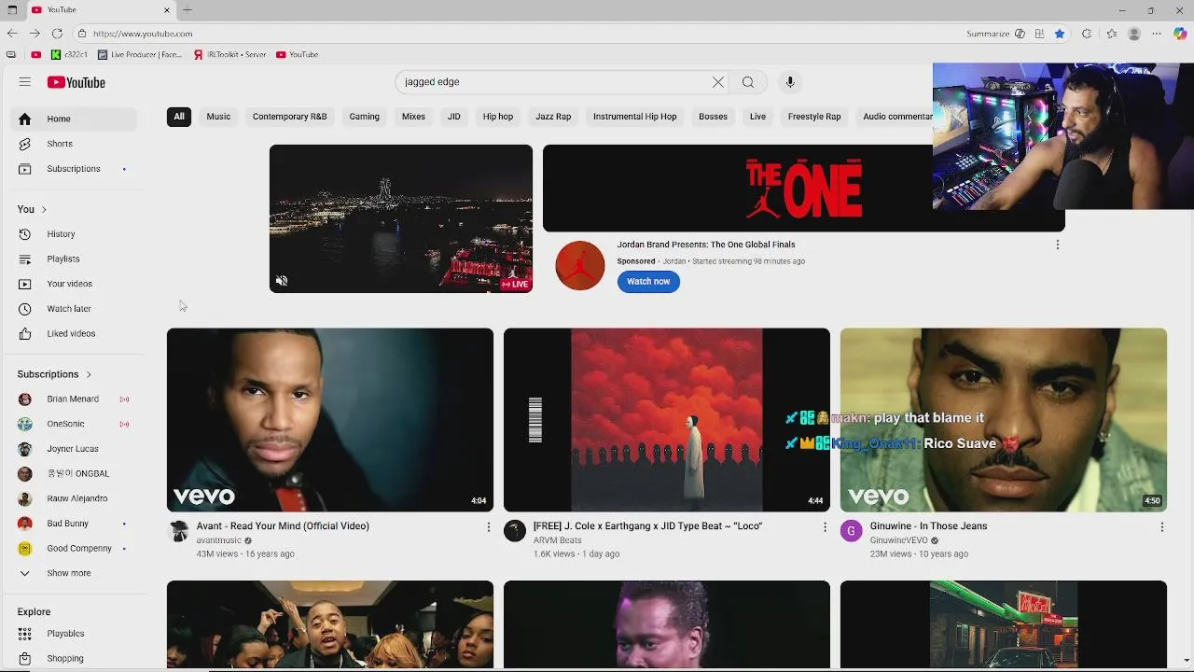Toggle the blue favorites star
The image size is (1194, 672).
coord(1060,34)
